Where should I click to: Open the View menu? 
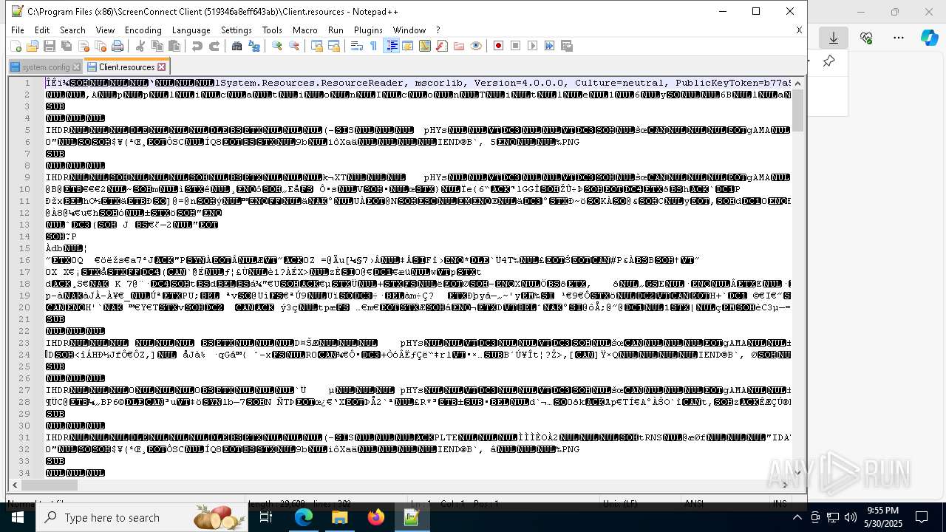coord(105,30)
